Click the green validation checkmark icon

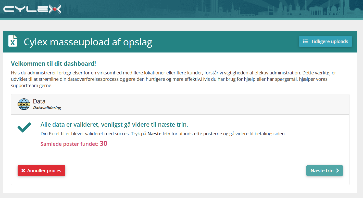click(24, 127)
